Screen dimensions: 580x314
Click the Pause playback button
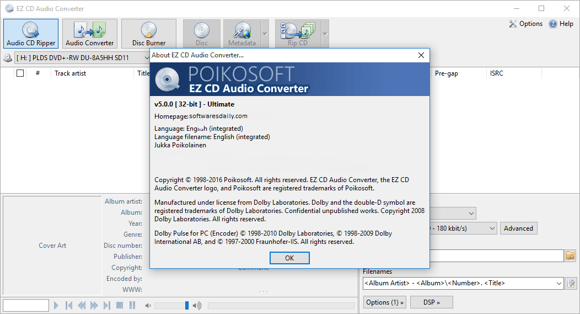pyautogui.click(x=132, y=306)
